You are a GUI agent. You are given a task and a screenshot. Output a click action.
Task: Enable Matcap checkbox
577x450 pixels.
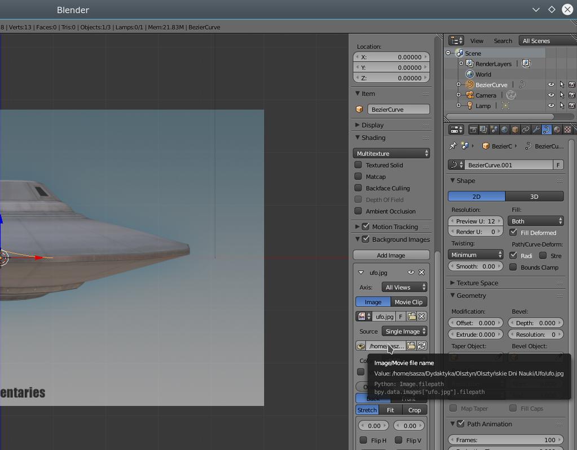point(358,176)
